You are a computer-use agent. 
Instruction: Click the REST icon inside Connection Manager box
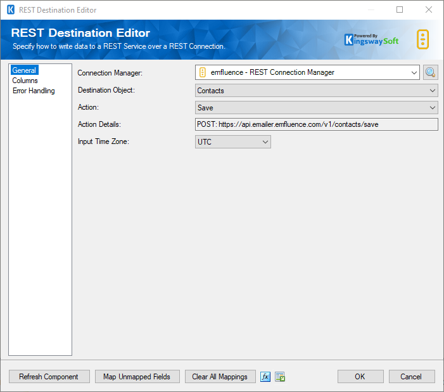pyautogui.click(x=203, y=72)
